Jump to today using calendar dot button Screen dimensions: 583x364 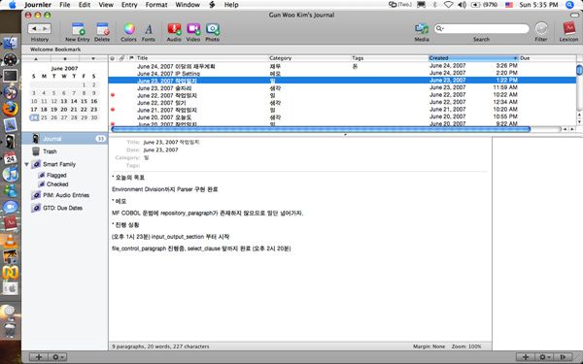(65, 58)
